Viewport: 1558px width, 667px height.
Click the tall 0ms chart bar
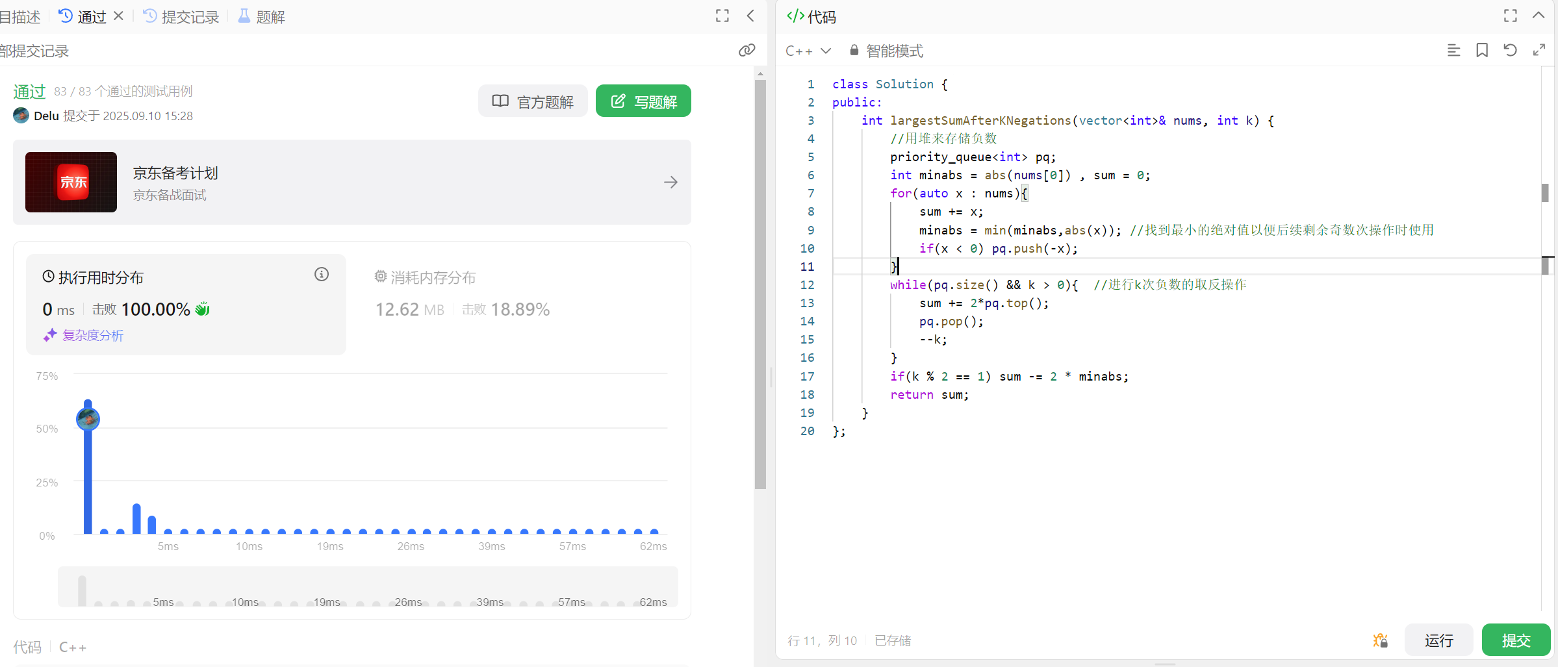tap(88, 468)
